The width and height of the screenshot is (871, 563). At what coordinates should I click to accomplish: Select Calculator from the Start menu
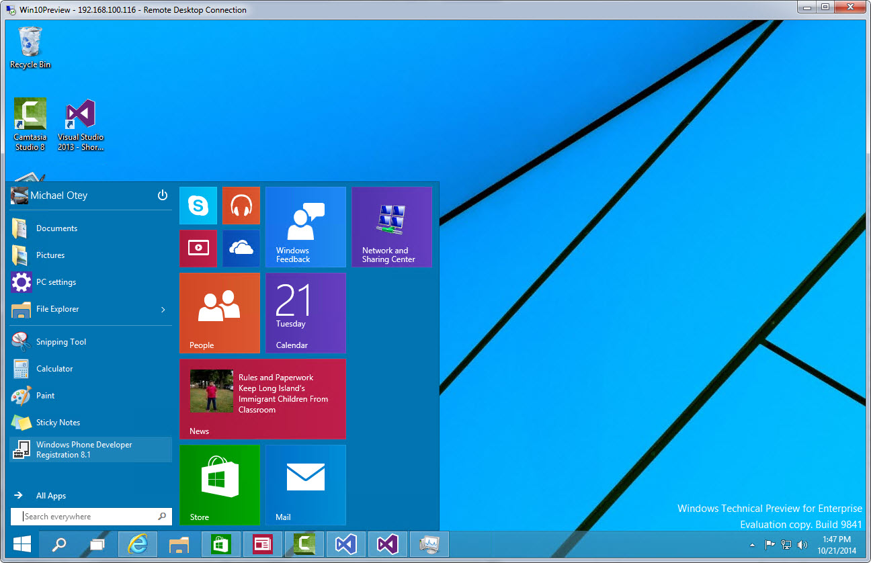[x=54, y=369]
